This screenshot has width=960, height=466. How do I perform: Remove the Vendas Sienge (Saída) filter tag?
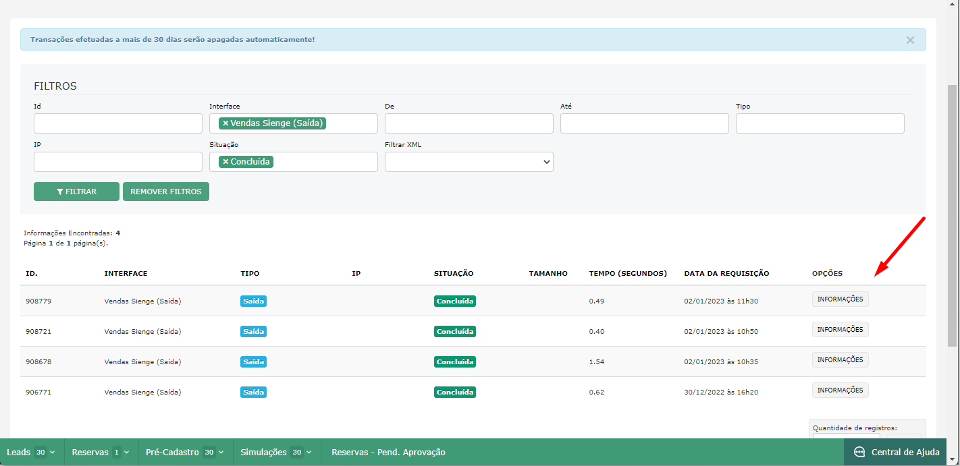click(225, 123)
